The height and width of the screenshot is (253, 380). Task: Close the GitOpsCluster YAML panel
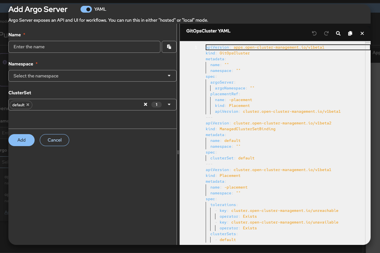tap(362, 33)
